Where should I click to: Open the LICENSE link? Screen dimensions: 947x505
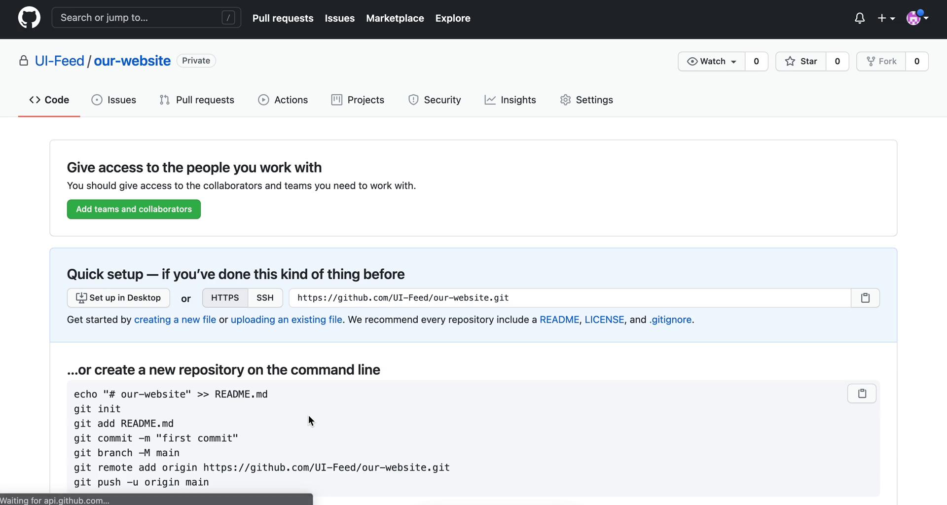point(604,320)
